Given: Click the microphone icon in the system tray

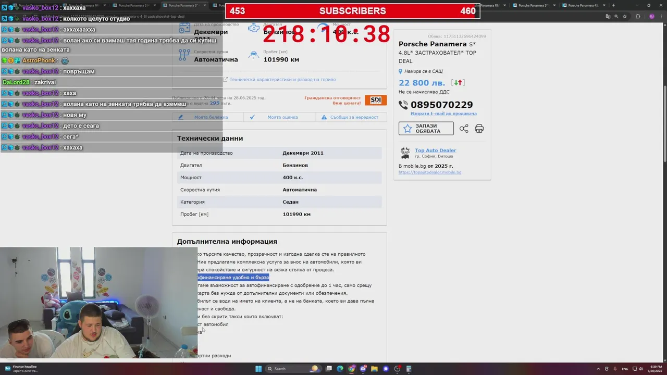Looking at the screenshot, I should [x=615, y=369].
